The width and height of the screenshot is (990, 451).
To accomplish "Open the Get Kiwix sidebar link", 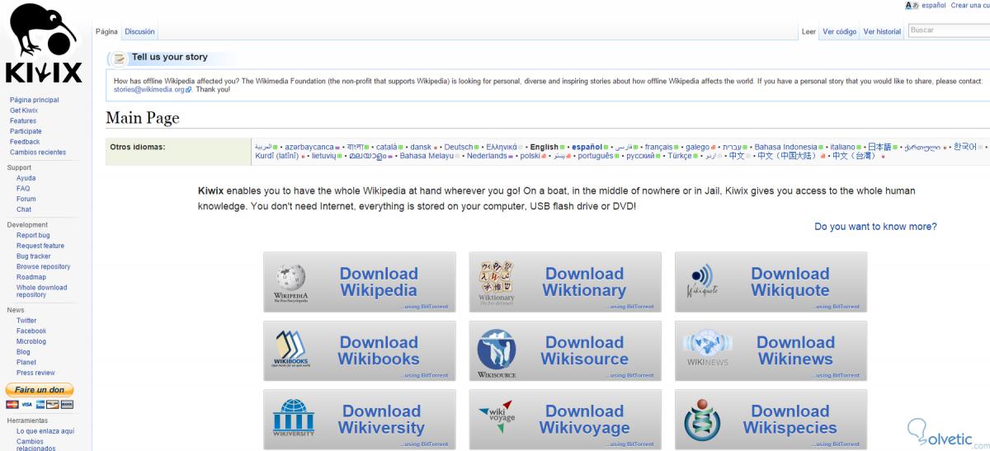I will (24, 110).
